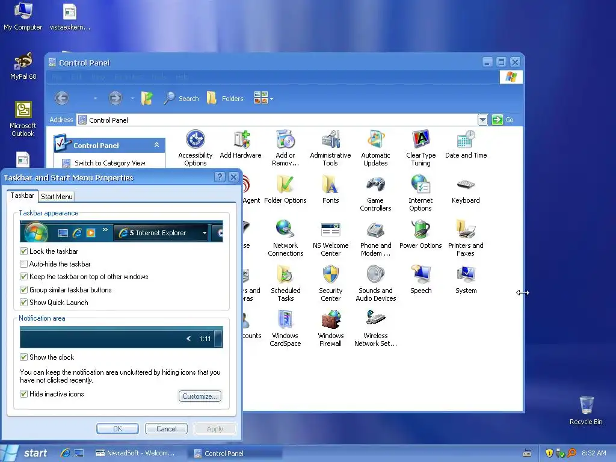This screenshot has width=616, height=462.
Task: Click the dialog Help question mark button
Action: coord(220,177)
